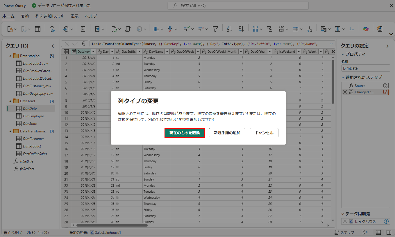
Task: Toggle the ステップ script view button
Action: [344, 232]
